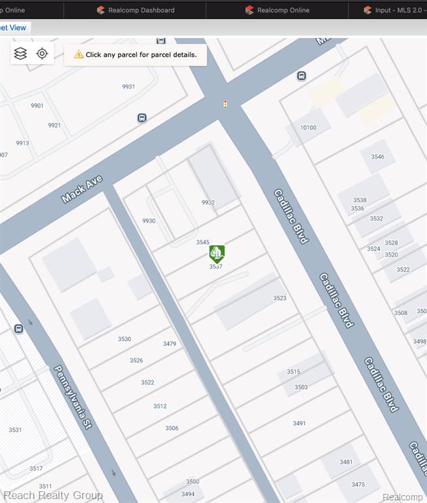Select the green property marker pin

[217, 254]
